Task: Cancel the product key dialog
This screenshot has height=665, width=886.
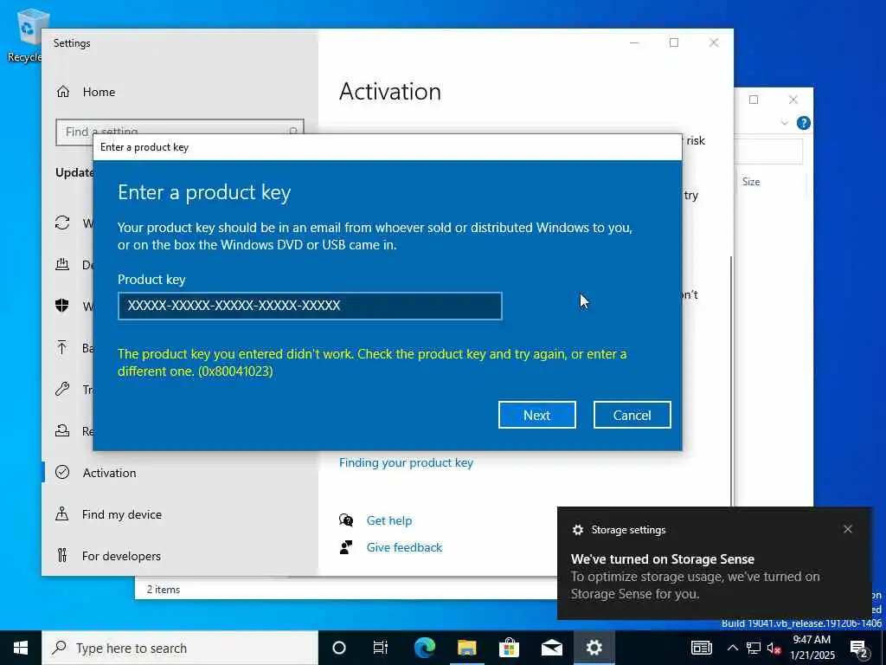Action: click(632, 415)
